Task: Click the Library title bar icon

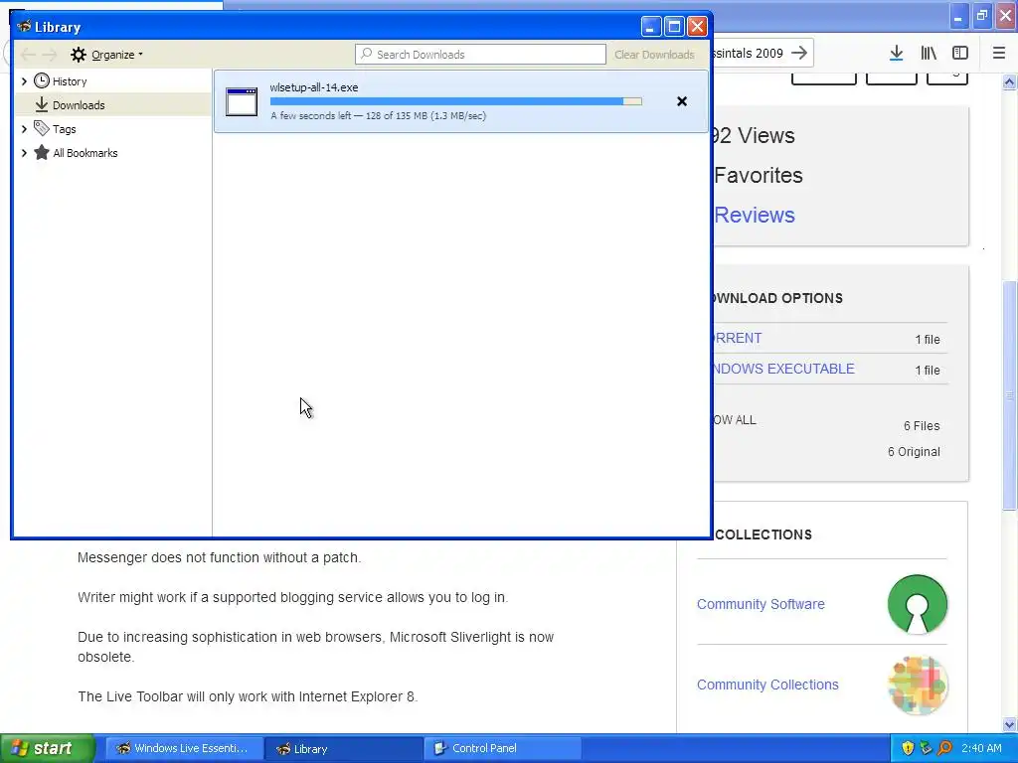Action: click(x=25, y=27)
